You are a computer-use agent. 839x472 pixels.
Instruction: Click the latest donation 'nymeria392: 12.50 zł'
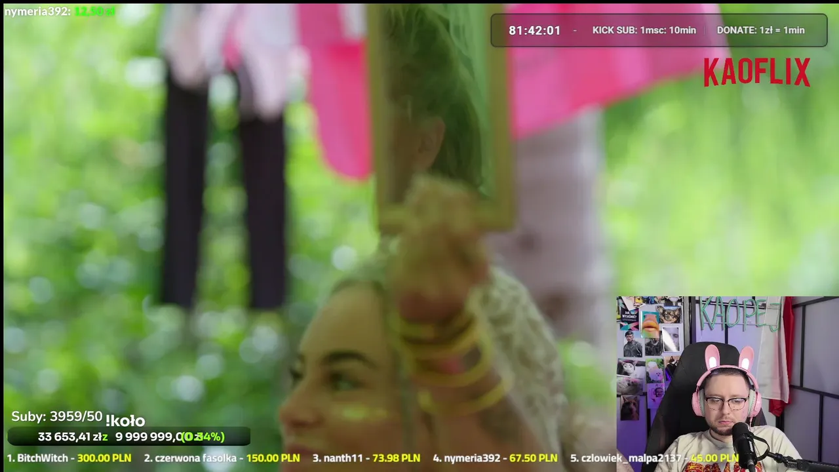(x=60, y=11)
